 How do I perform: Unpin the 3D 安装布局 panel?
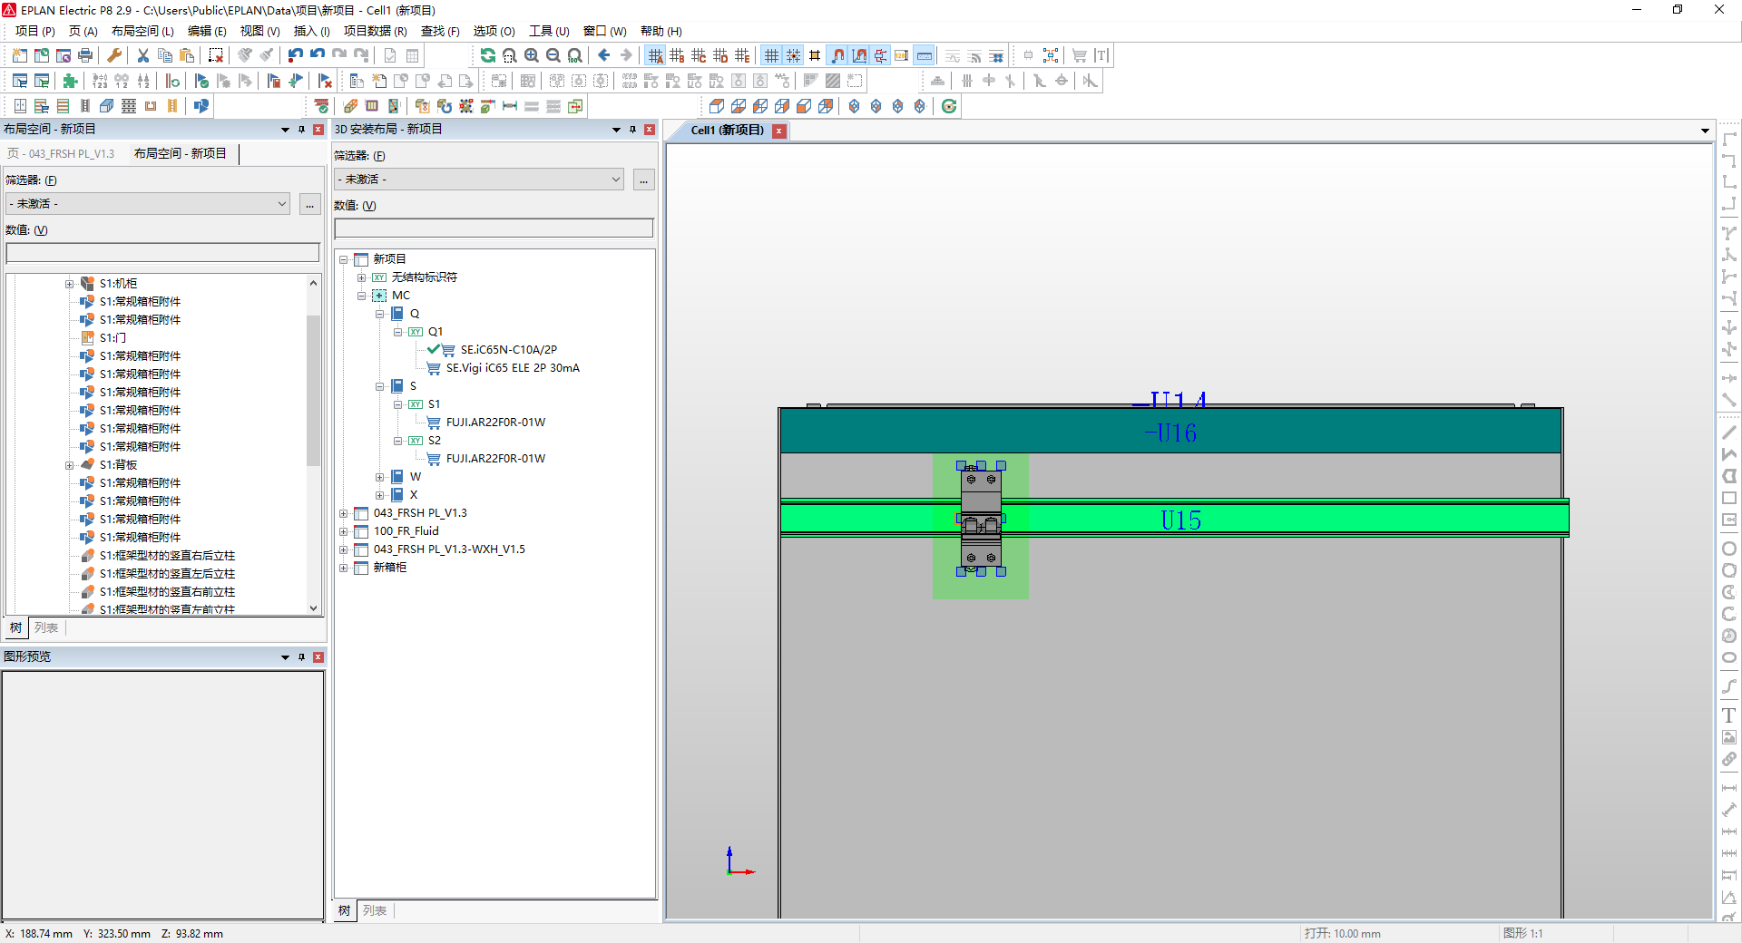point(632,129)
